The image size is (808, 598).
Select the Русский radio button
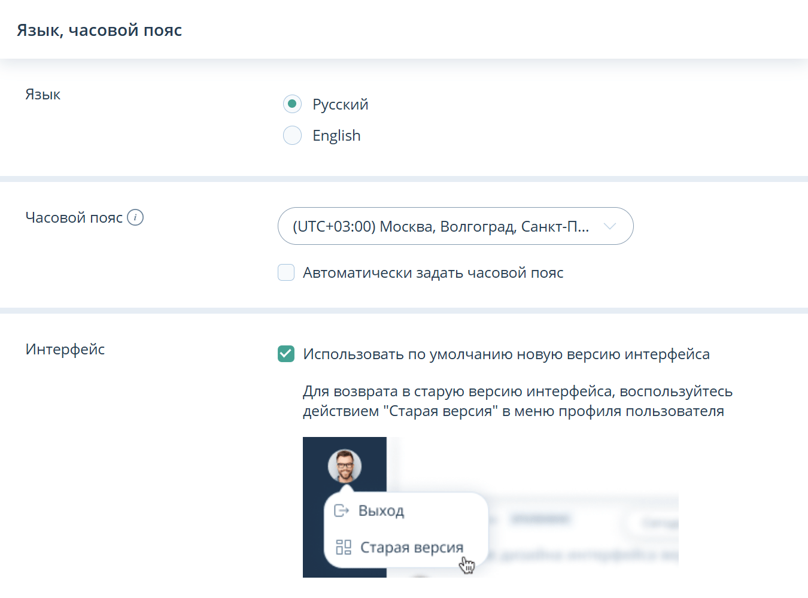tap(292, 104)
